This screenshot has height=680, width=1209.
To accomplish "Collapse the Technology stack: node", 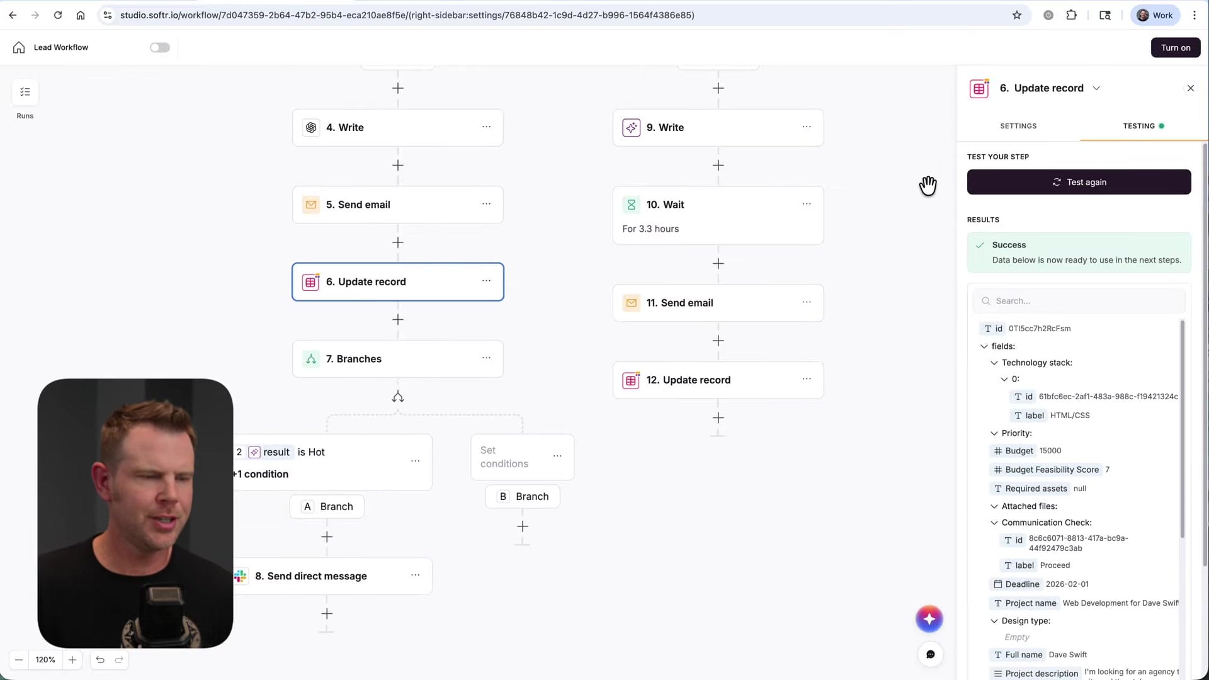I will 994,363.
